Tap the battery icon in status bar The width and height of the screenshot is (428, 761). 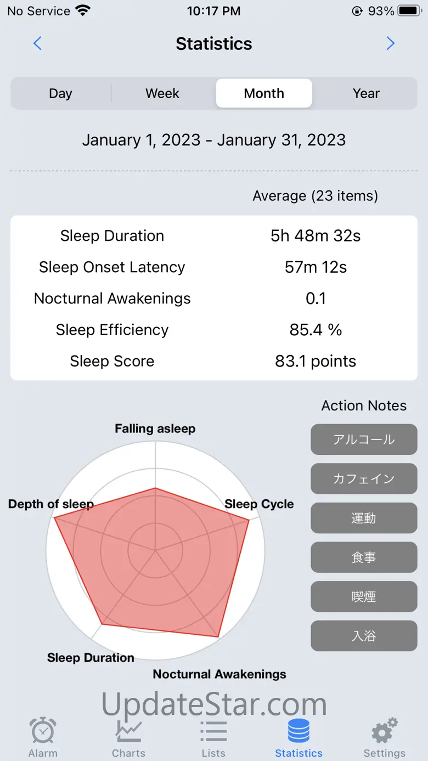coord(409,11)
